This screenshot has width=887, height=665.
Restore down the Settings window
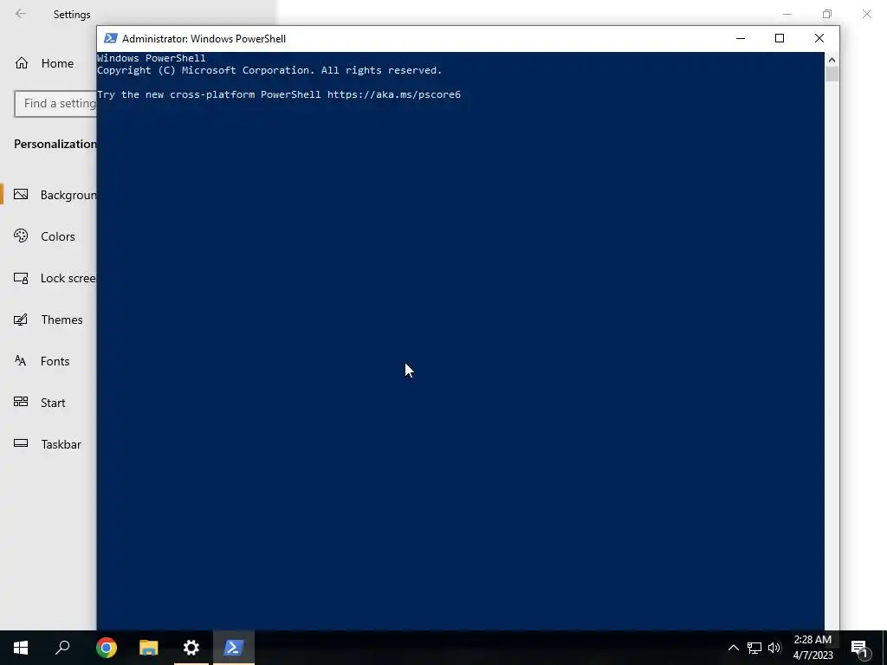827,14
